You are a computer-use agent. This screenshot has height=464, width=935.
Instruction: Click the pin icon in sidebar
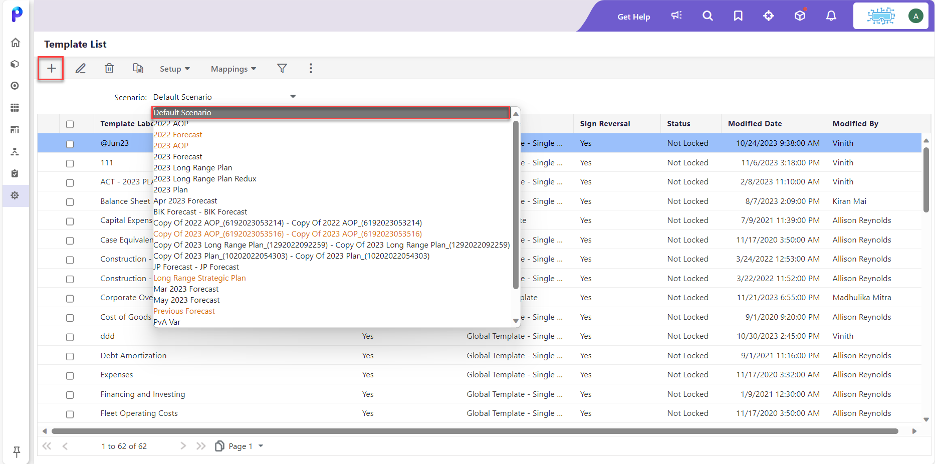point(17,451)
